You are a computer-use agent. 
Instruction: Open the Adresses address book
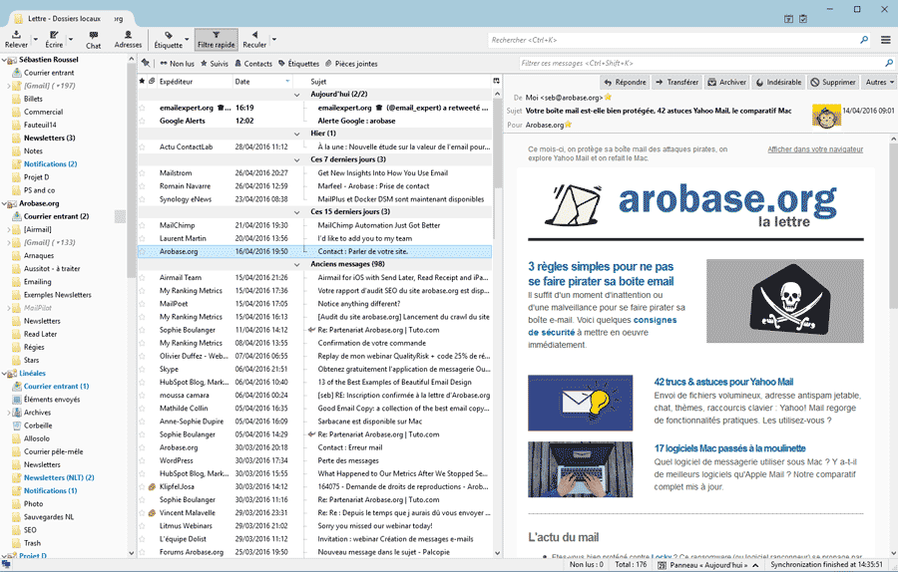128,40
